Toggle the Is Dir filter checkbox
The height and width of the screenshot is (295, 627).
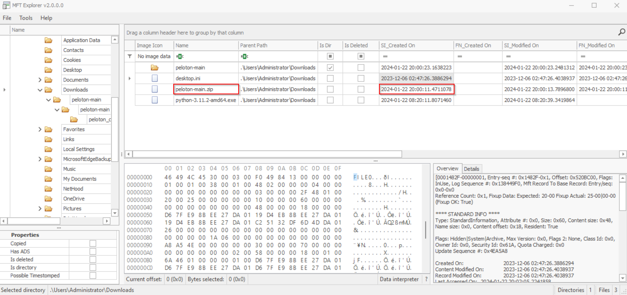click(x=330, y=56)
